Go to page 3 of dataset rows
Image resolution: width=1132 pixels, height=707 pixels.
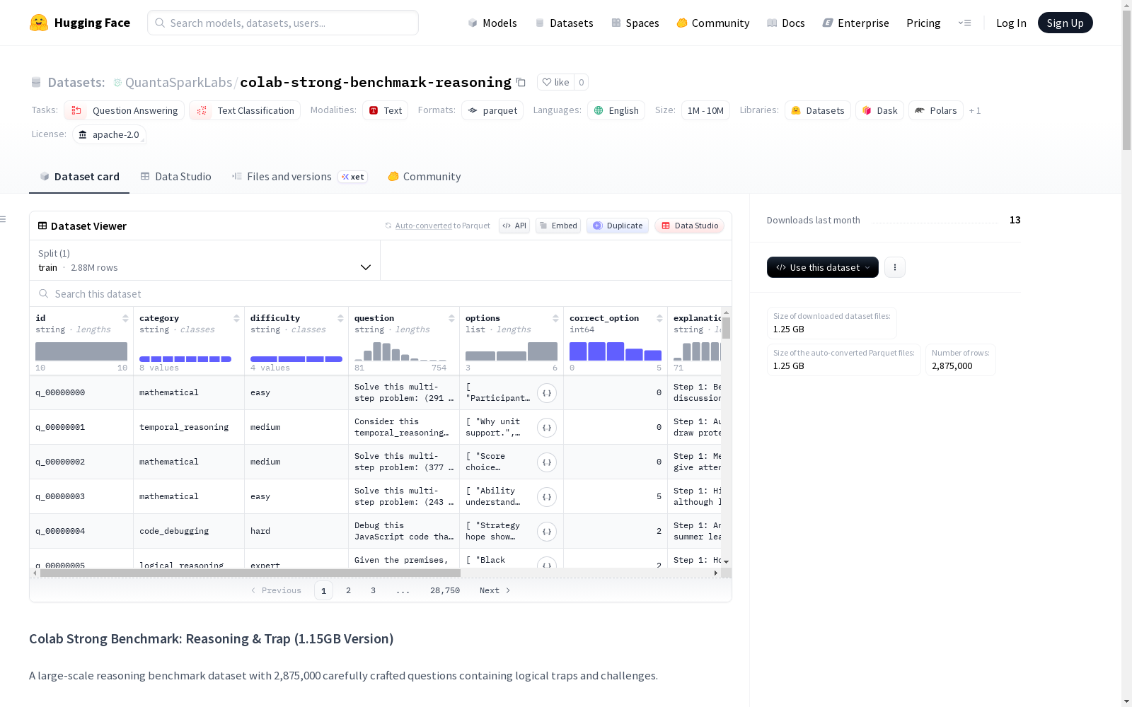373,590
